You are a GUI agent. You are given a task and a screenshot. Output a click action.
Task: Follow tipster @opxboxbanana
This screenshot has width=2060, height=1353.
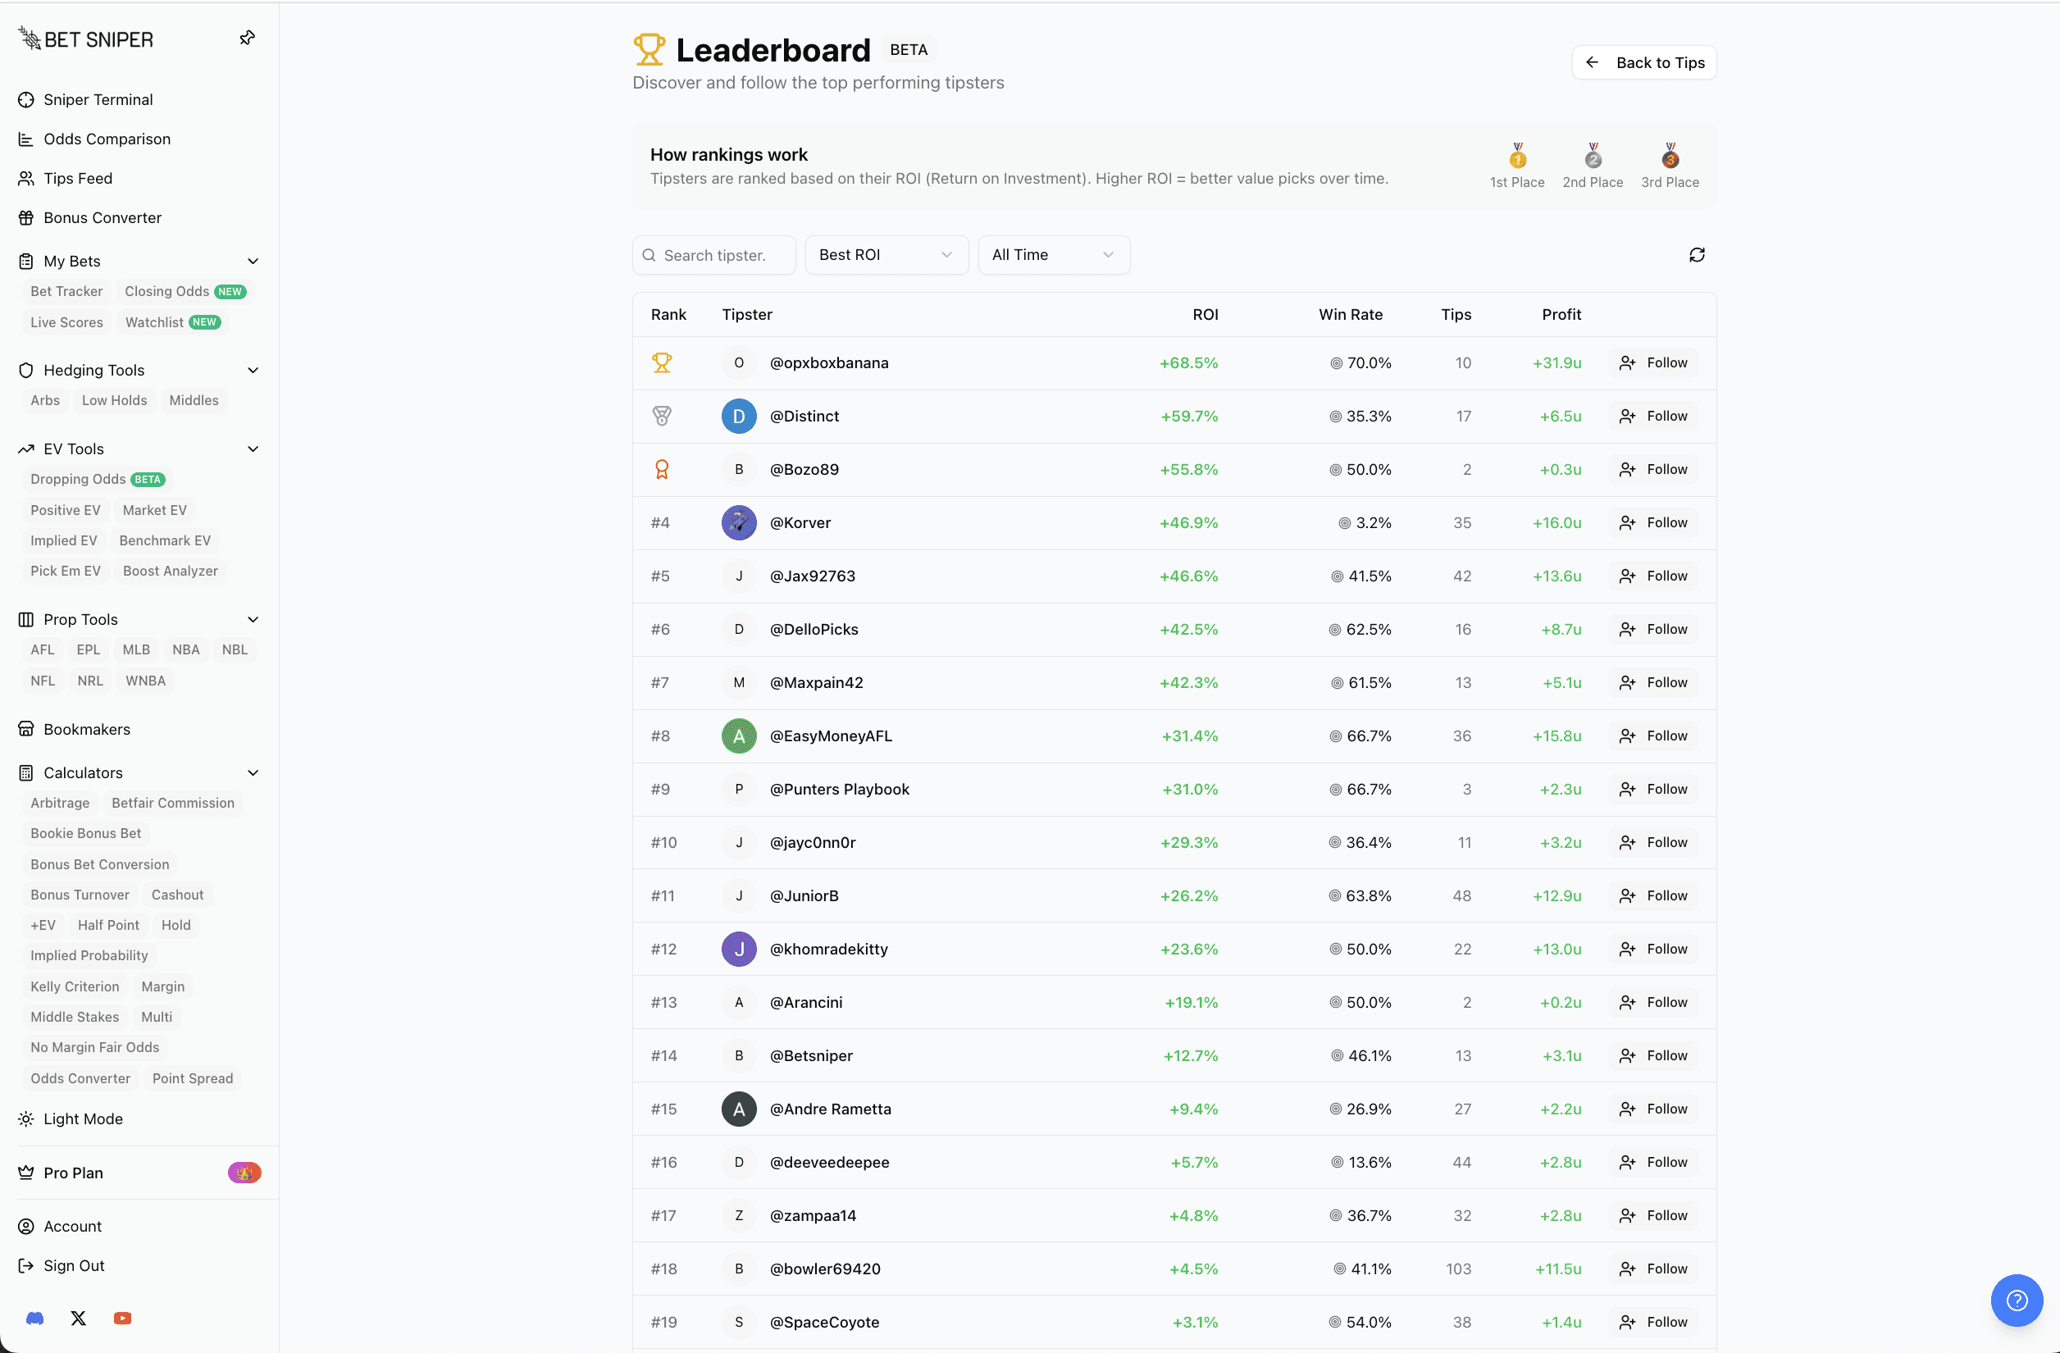coord(1653,362)
